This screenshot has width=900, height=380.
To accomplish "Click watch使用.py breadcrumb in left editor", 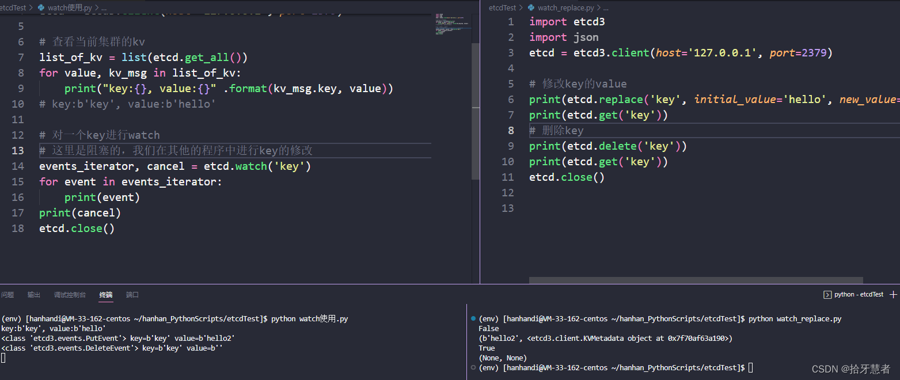I will click(70, 8).
